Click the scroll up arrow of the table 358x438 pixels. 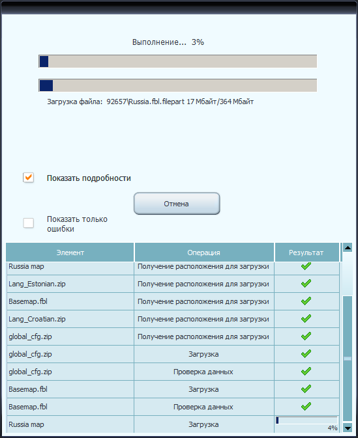(348, 247)
